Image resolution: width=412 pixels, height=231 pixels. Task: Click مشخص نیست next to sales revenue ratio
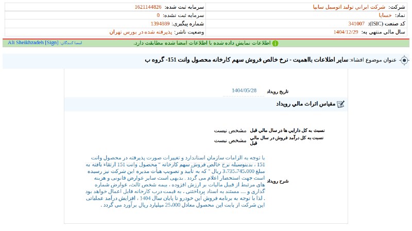point(230,141)
